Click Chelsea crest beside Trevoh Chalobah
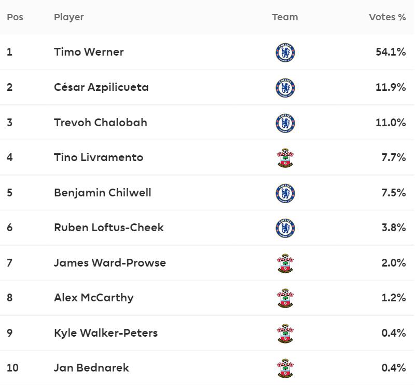416x385 pixels. 285,123
